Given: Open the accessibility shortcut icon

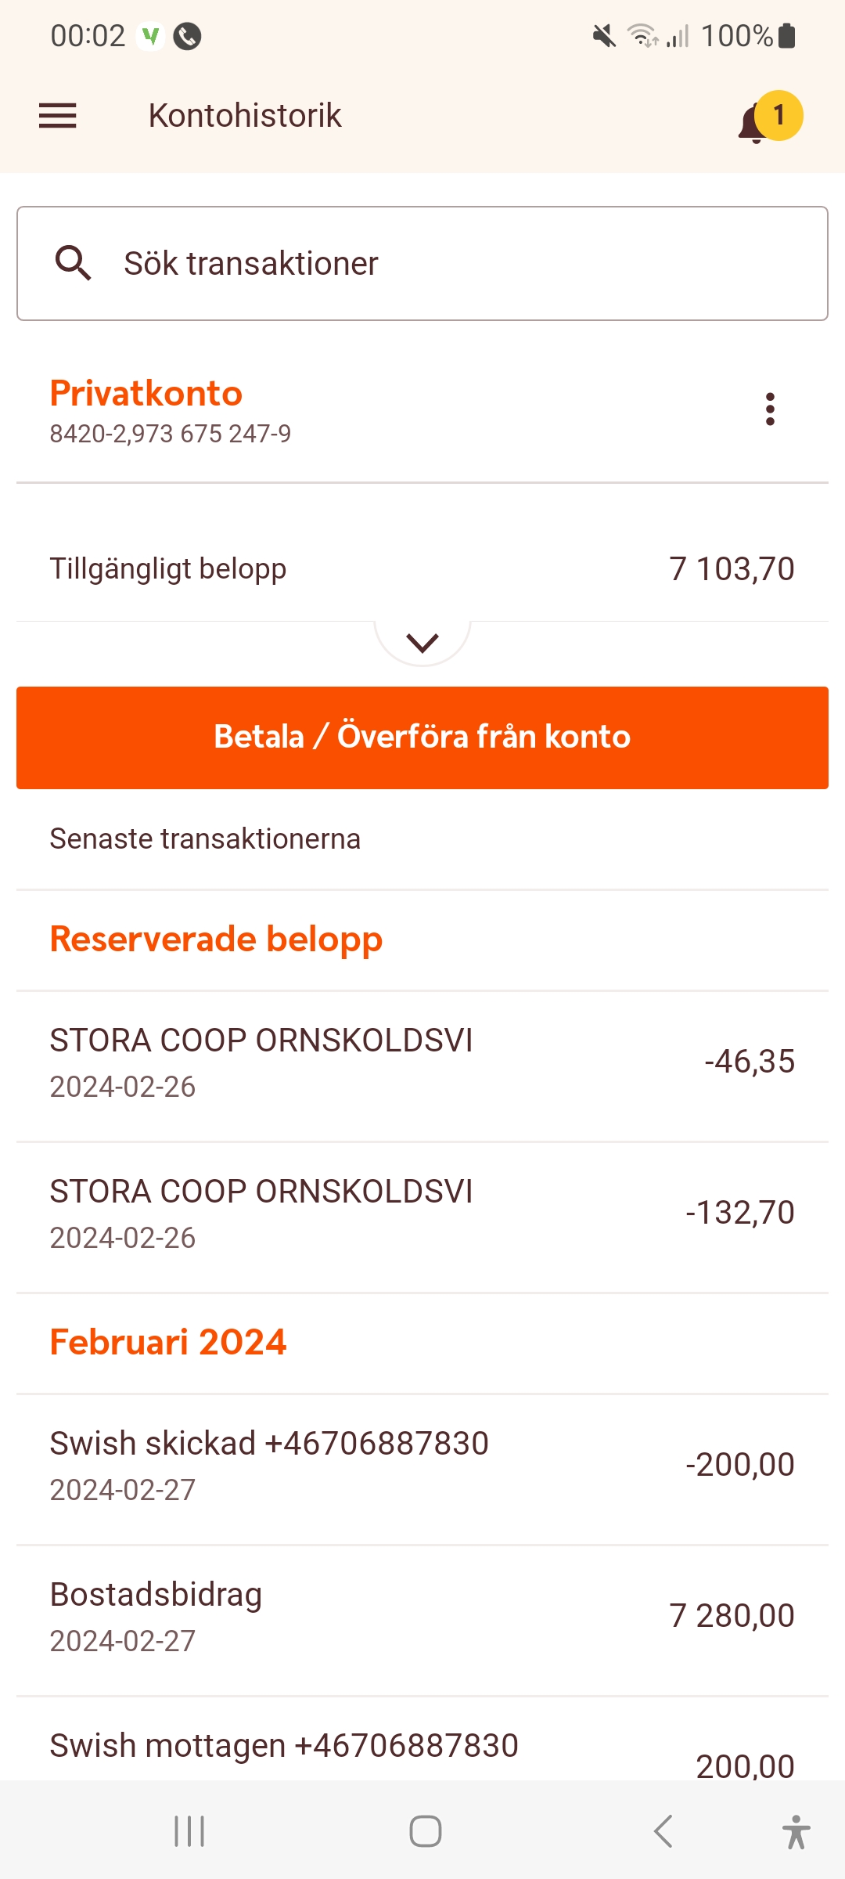Looking at the screenshot, I should tap(796, 1831).
